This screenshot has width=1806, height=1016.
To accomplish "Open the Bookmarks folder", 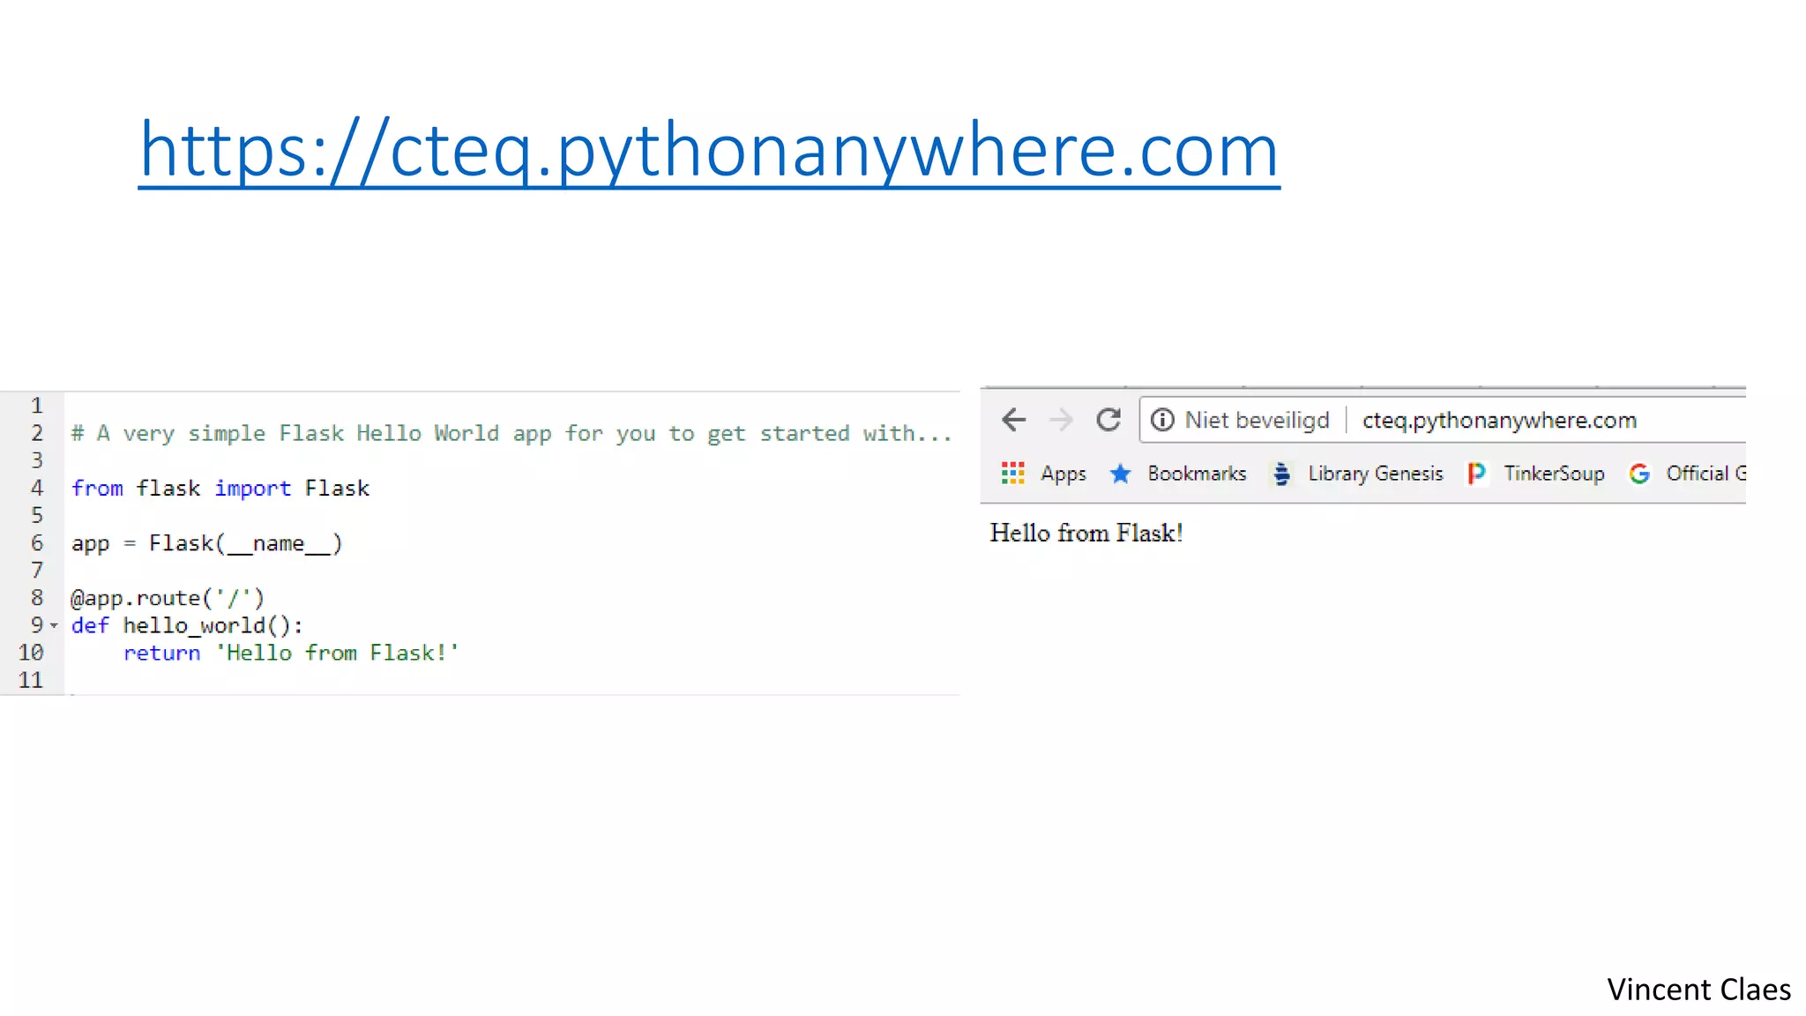I will pos(1197,474).
